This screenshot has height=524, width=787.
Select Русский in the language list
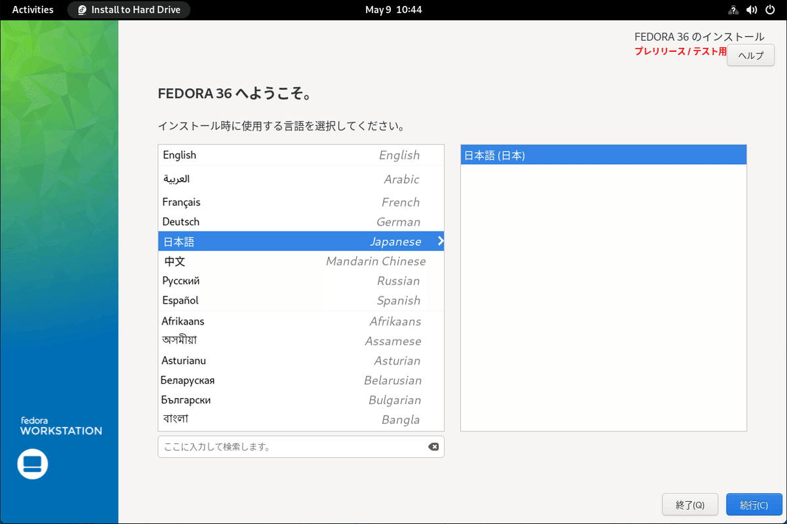(301, 281)
